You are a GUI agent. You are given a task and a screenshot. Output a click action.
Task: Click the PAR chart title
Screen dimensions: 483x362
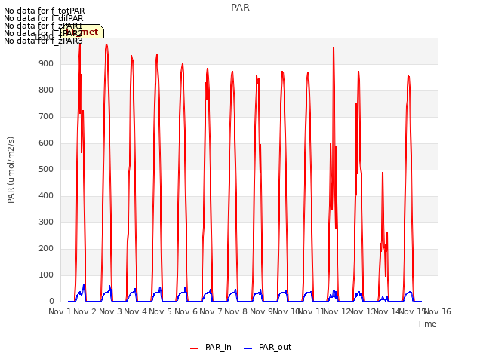point(240,8)
